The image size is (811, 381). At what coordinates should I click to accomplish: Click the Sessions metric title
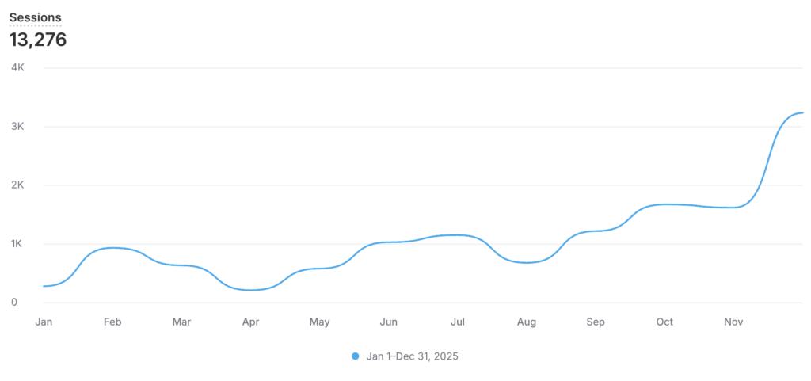pos(35,17)
